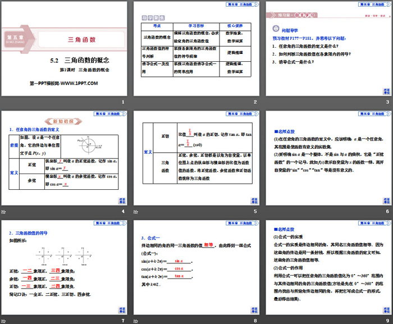
Task: Click the 第五章 三角函数 header tab on slide 2
Action: click(x=240, y=4)
